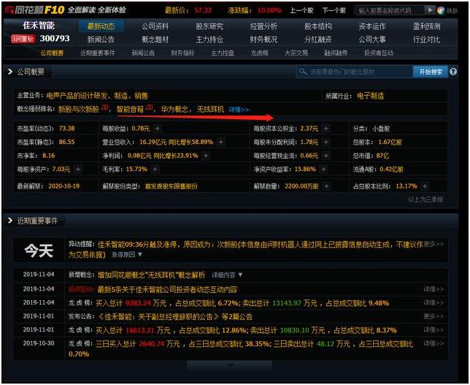Click the colorful skin change icon
Viewport: 470px width, 385px height.
440,10
